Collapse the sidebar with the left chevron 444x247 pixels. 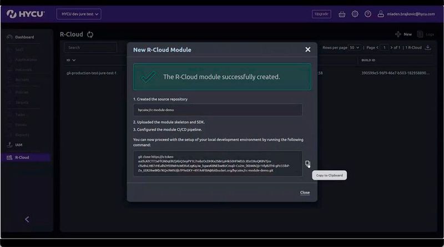click(x=27, y=219)
